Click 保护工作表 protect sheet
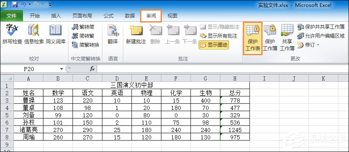The image size is (349, 152). click(x=253, y=38)
